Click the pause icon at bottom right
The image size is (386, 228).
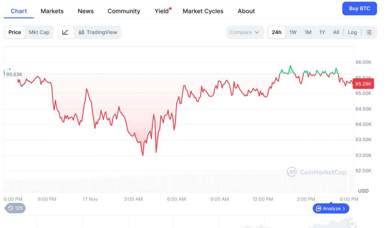tap(352, 224)
